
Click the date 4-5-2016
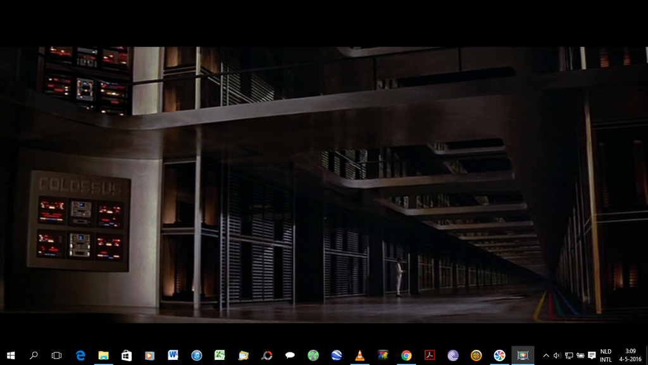click(631, 359)
